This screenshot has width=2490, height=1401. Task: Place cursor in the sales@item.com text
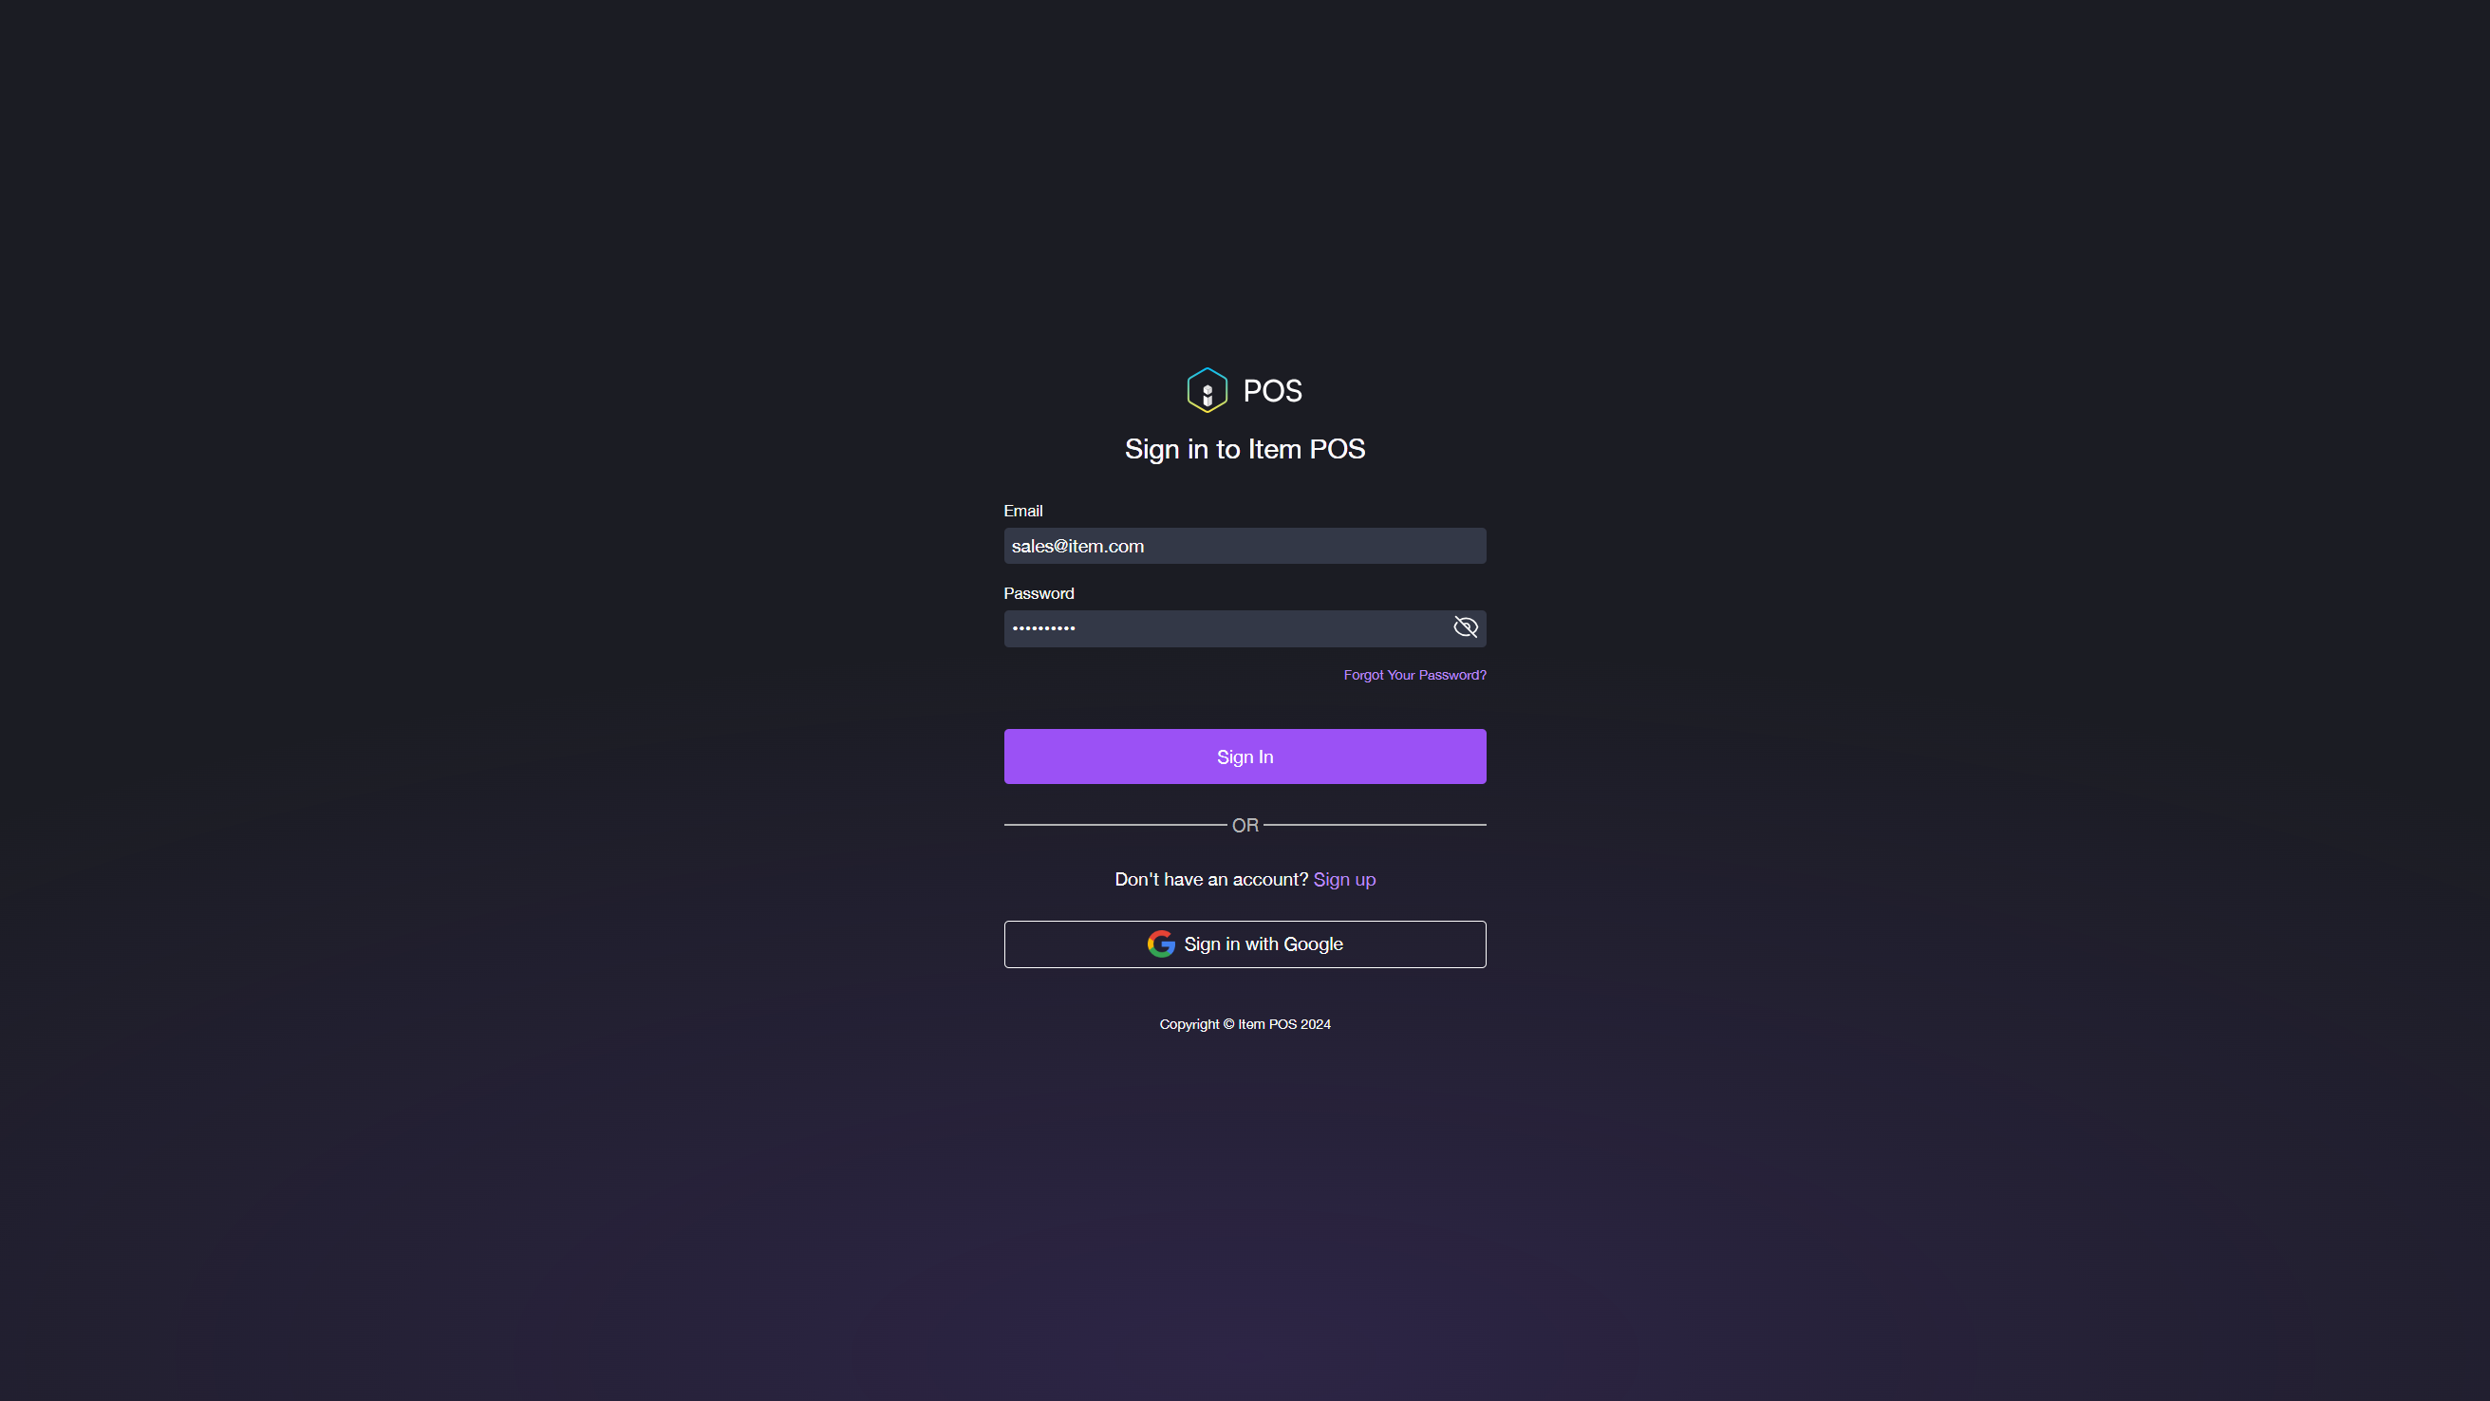coord(1077,546)
